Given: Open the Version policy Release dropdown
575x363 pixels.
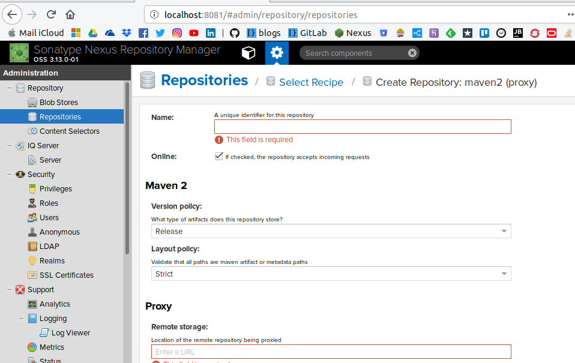Looking at the screenshot, I should click(331, 231).
